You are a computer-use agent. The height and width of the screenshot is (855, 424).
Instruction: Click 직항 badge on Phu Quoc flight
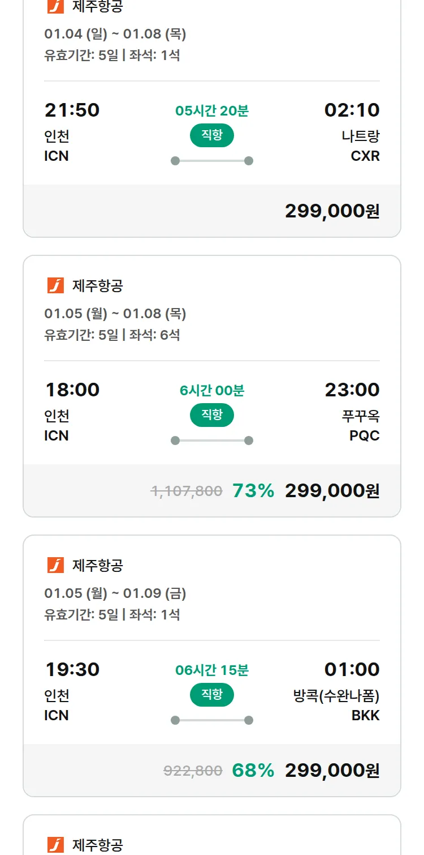(212, 415)
